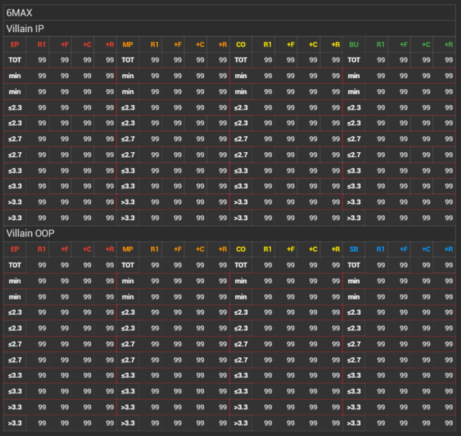Click TOT label under EP in Villain IP
Screen dimensions: 461x436
coord(15,60)
